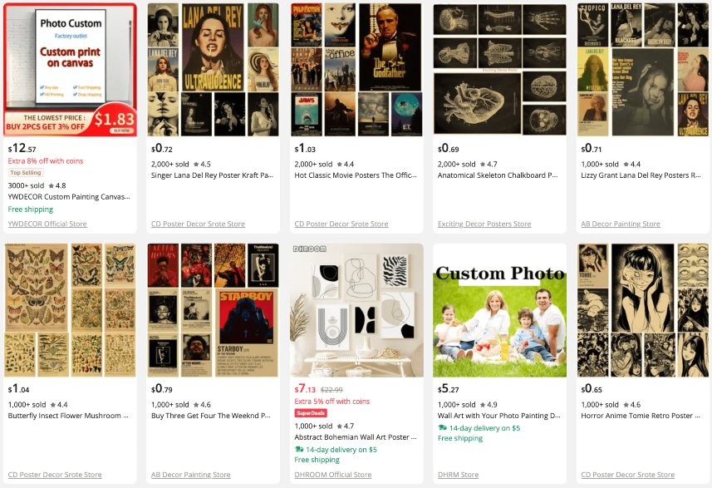The height and width of the screenshot is (488, 712).
Task: Visit Exciting Decor Posters Store link
Action: pyautogui.click(x=484, y=224)
